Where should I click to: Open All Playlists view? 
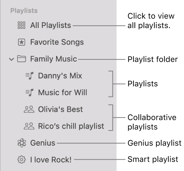(50, 25)
